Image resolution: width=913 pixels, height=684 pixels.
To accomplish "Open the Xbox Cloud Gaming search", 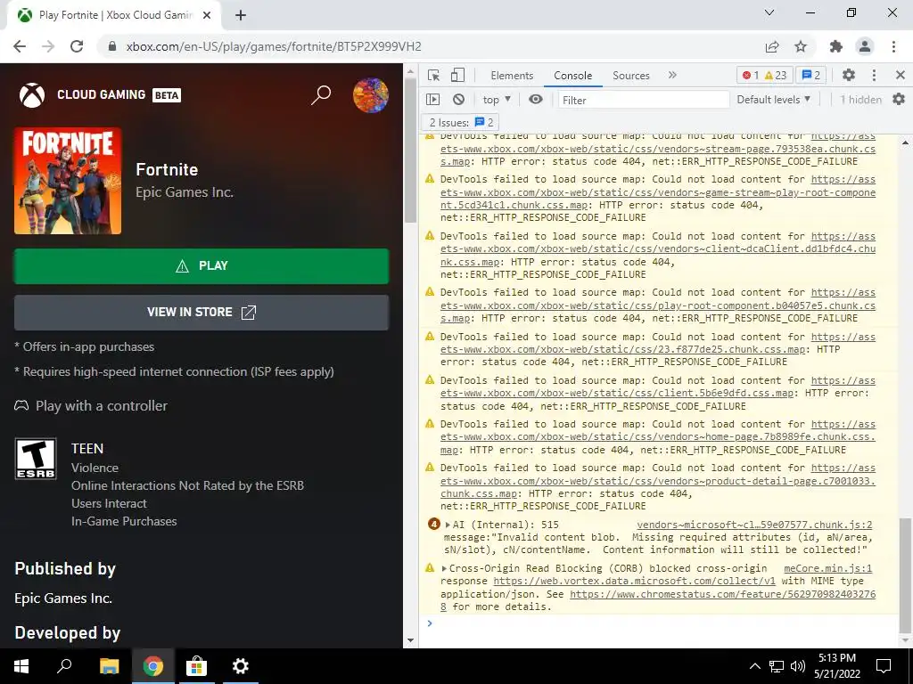I will pyautogui.click(x=321, y=94).
